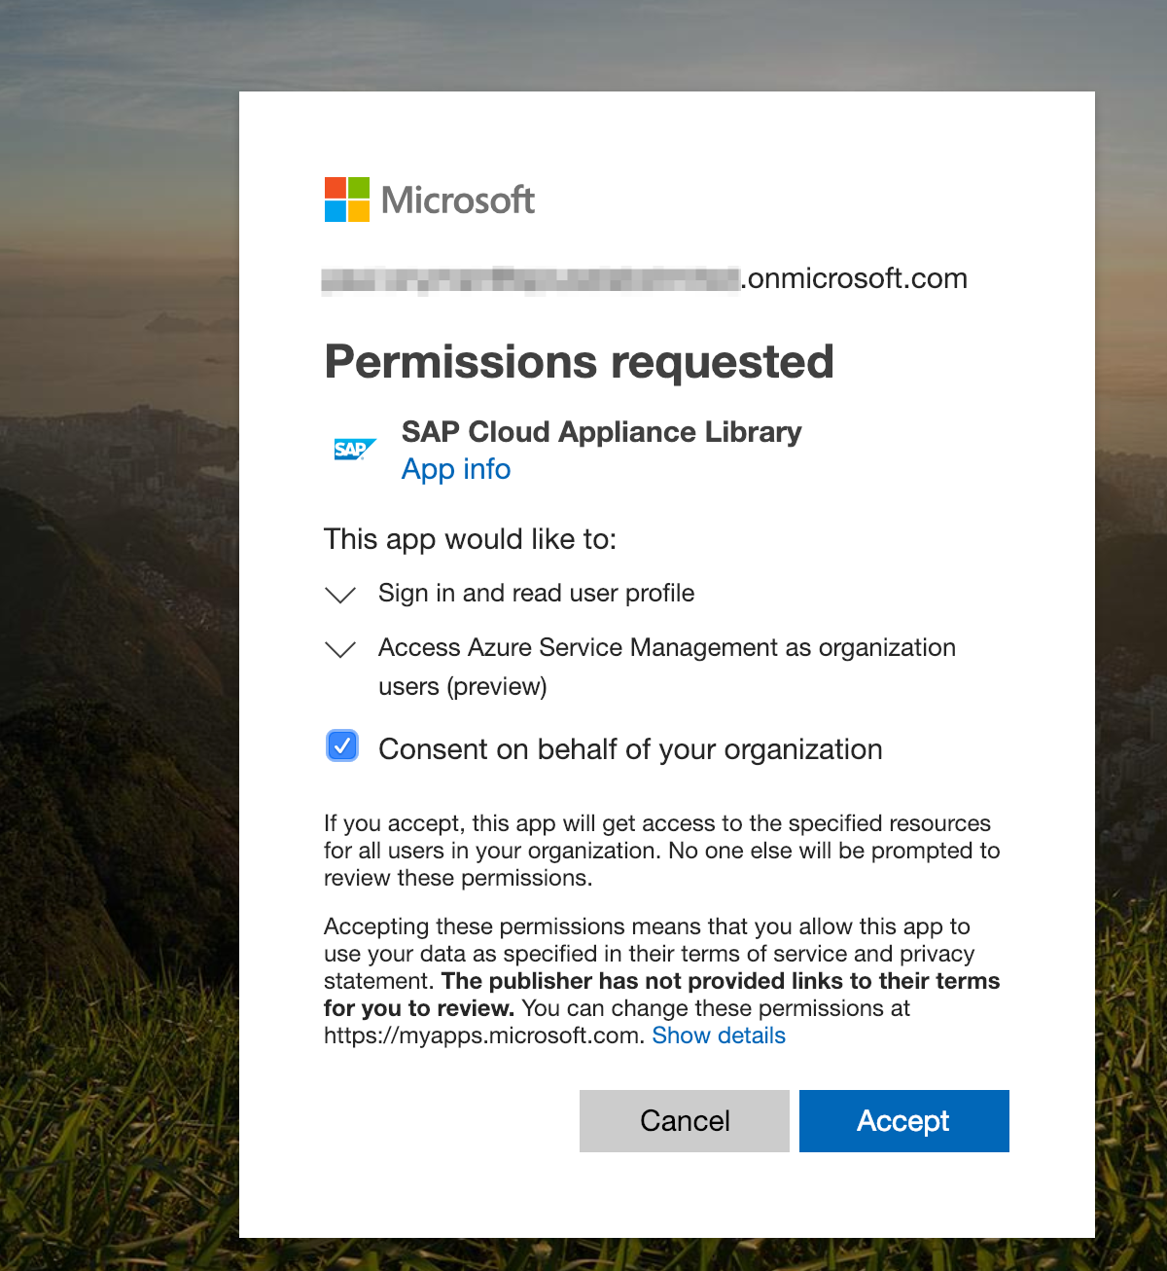Click the onmicrosoft.com account address
The height and width of the screenshot is (1271, 1167).
(644, 279)
